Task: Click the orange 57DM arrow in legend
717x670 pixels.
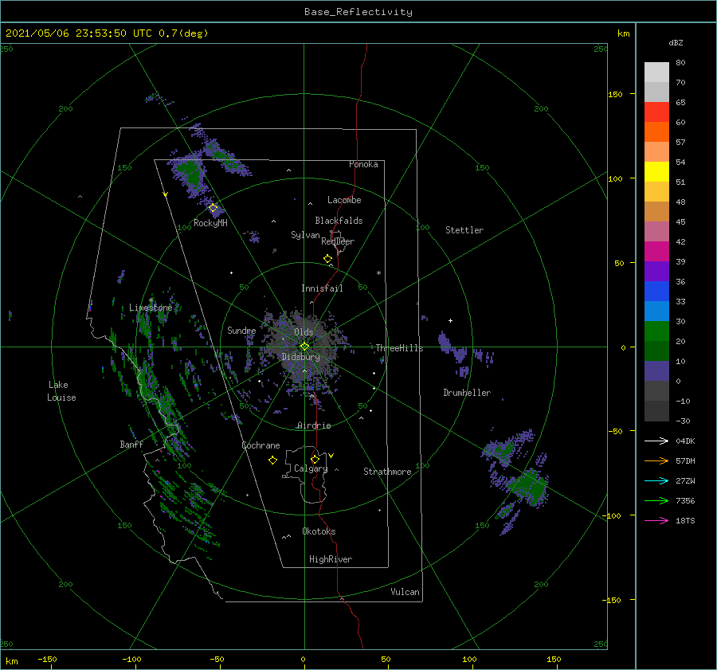Action: click(656, 461)
